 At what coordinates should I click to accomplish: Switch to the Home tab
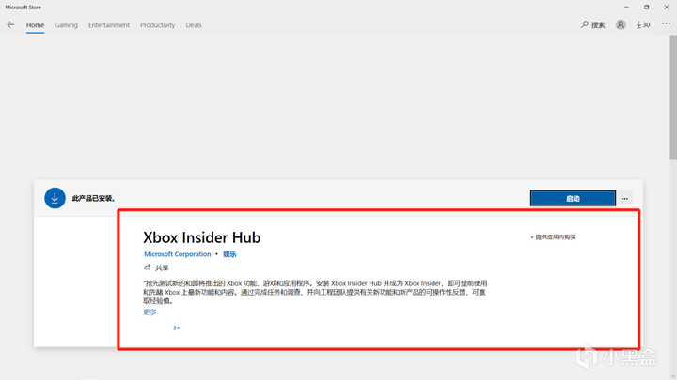[x=35, y=25]
